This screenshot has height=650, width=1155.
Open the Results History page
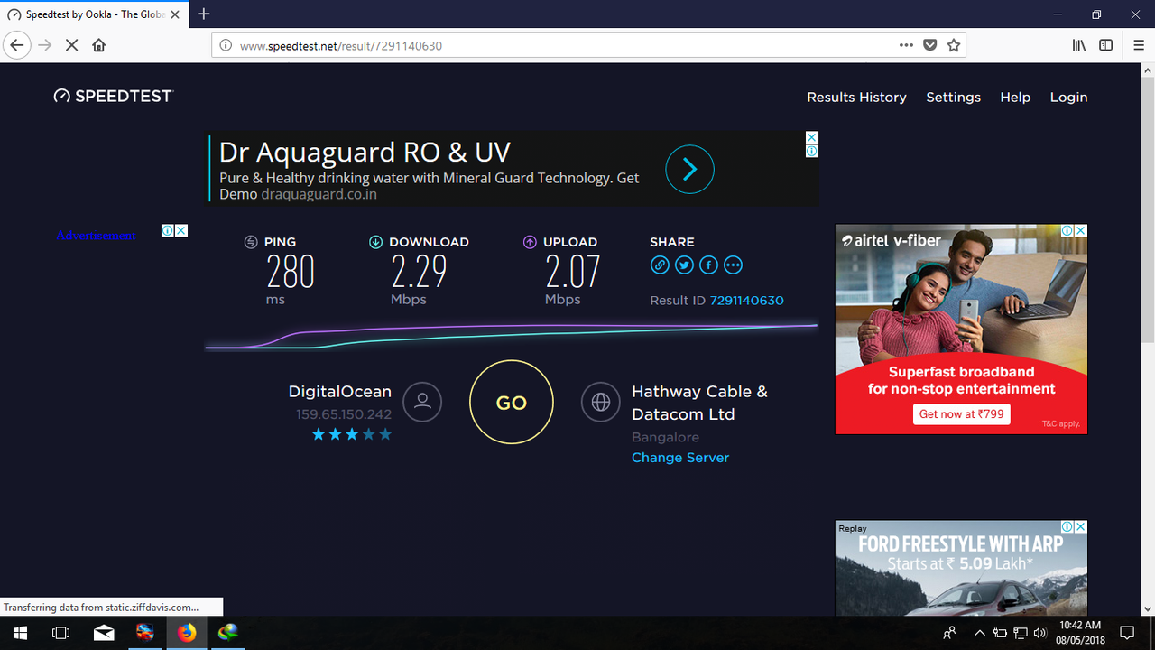tap(855, 97)
